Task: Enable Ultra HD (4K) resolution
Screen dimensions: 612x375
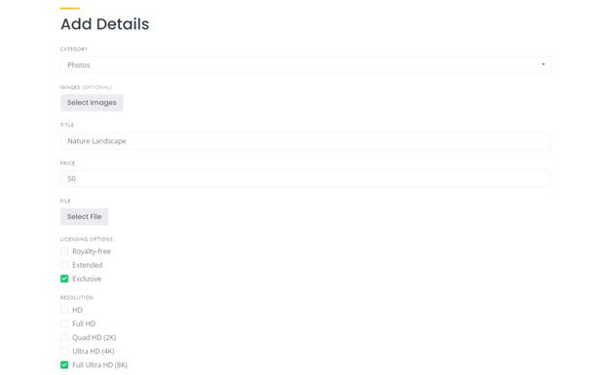Action: click(x=64, y=352)
